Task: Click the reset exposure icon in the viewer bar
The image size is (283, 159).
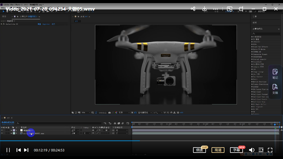Action: pyautogui.click(x=178, y=113)
